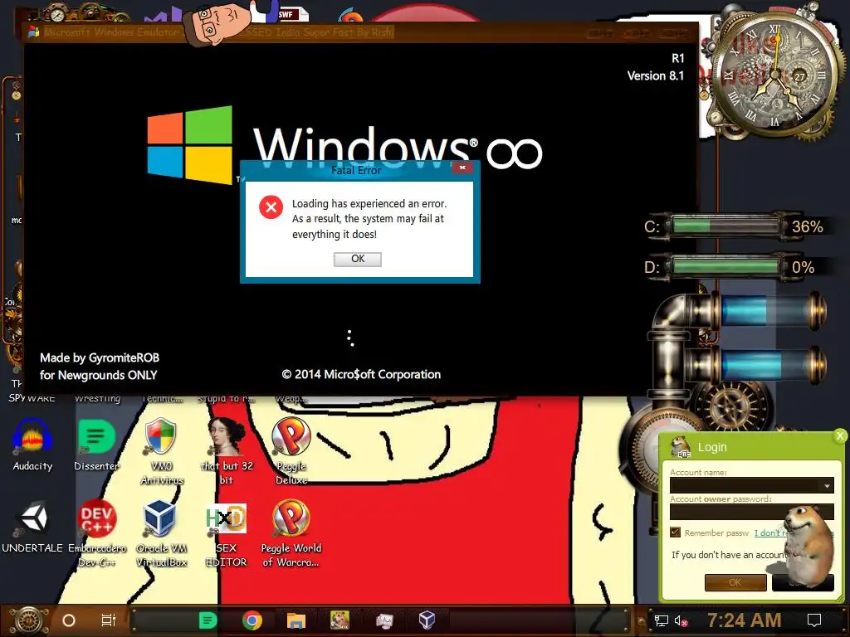
Task: Open the "that but 32 bit" icon
Action: point(226,452)
